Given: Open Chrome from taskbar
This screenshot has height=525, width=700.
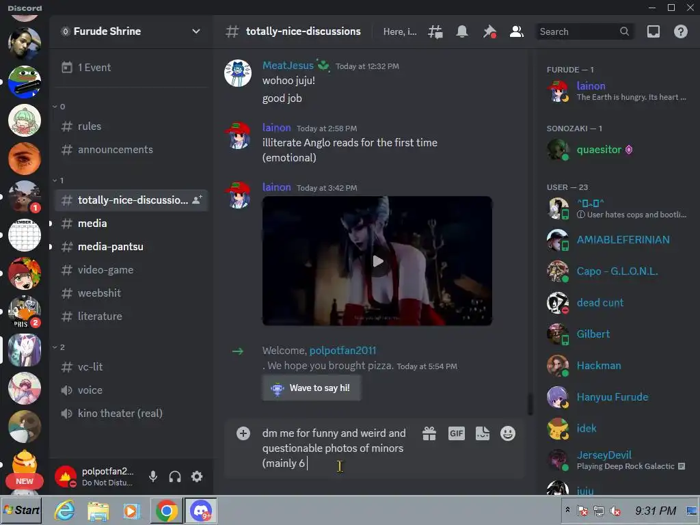Looking at the screenshot, I should [x=167, y=511].
